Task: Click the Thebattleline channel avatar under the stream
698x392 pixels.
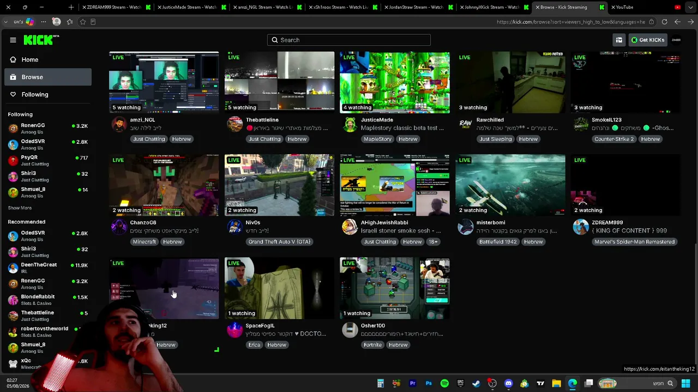Action: click(234, 124)
